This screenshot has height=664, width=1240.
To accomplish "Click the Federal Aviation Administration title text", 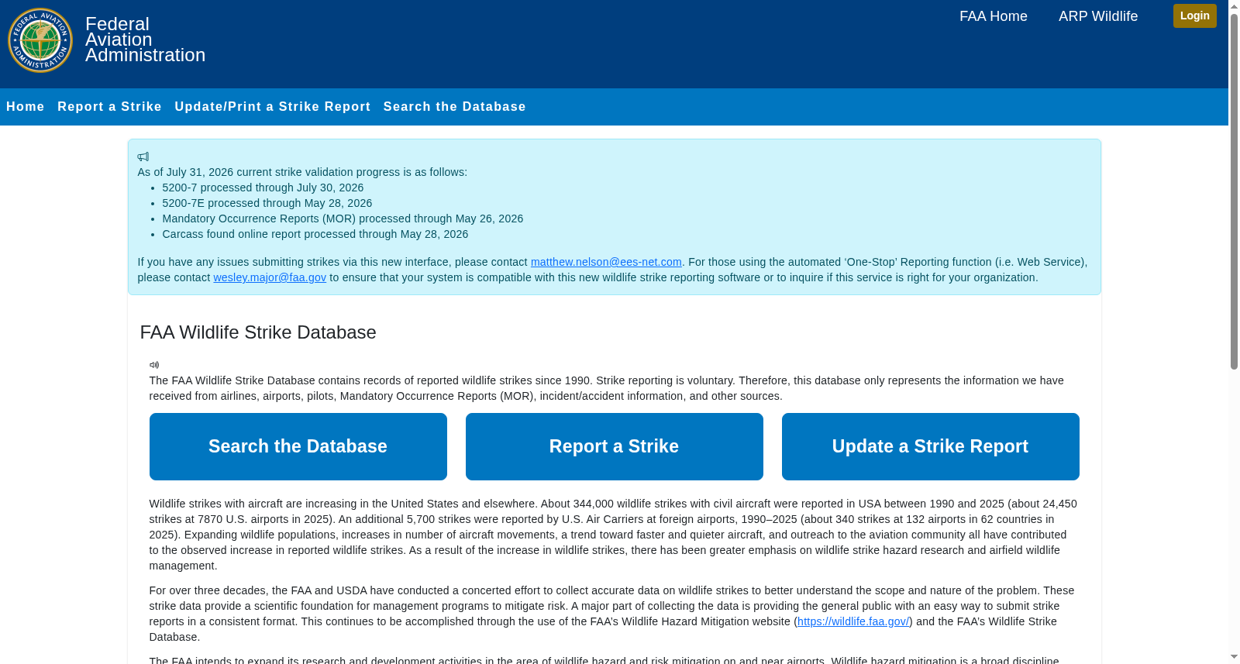I will click(145, 40).
